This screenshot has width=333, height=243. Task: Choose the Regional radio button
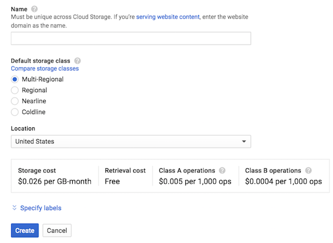click(x=15, y=91)
